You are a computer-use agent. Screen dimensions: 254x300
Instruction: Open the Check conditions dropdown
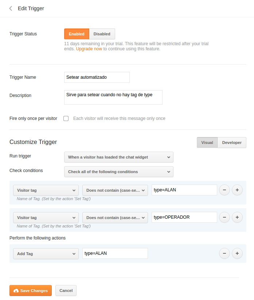click(x=118, y=172)
